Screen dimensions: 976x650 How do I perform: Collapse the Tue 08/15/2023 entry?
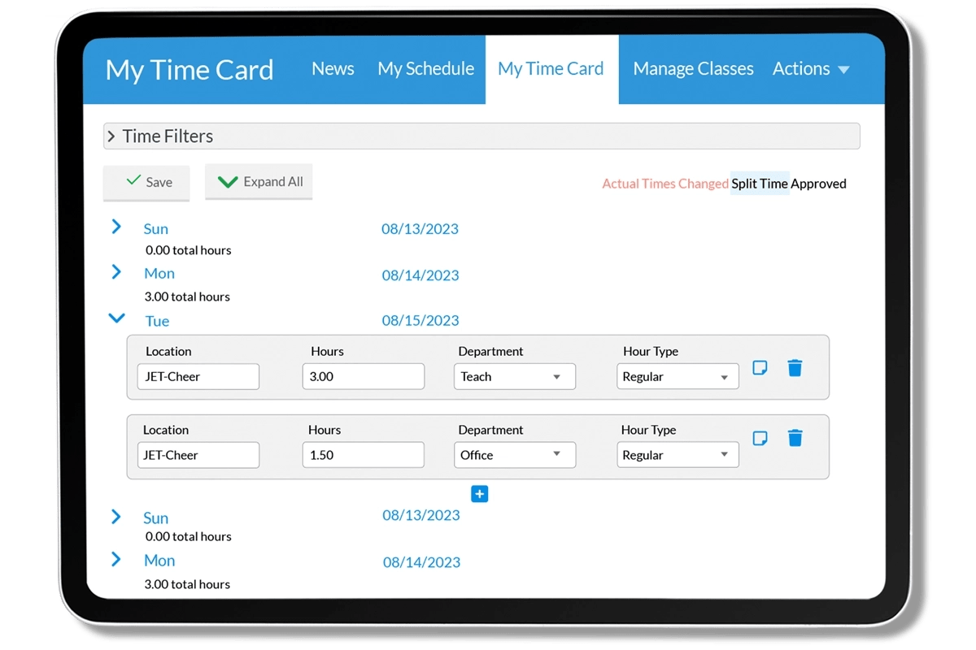(x=116, y=318)
